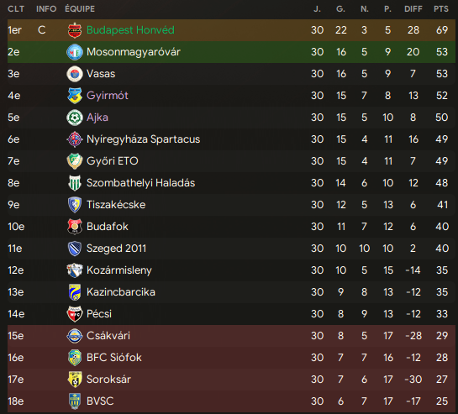This screenshot has width=458, height=414.
Task: Open the Pécsi team crest
Action: point(75,314)
